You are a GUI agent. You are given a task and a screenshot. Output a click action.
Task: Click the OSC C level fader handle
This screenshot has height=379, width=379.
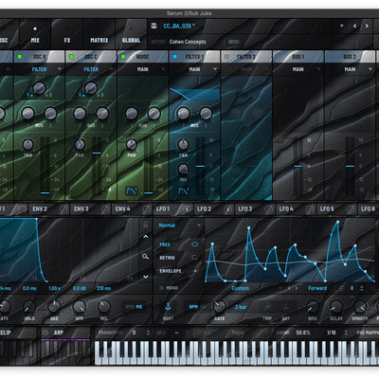pyautogui.click(x=97, y=153)
